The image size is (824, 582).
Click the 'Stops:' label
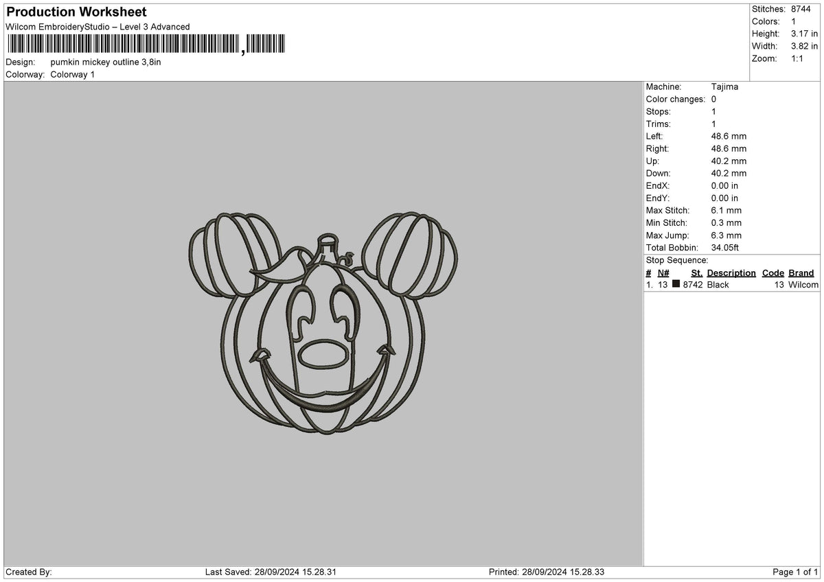click(659, 111)
